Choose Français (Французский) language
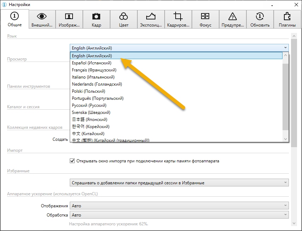 (176, 70)
